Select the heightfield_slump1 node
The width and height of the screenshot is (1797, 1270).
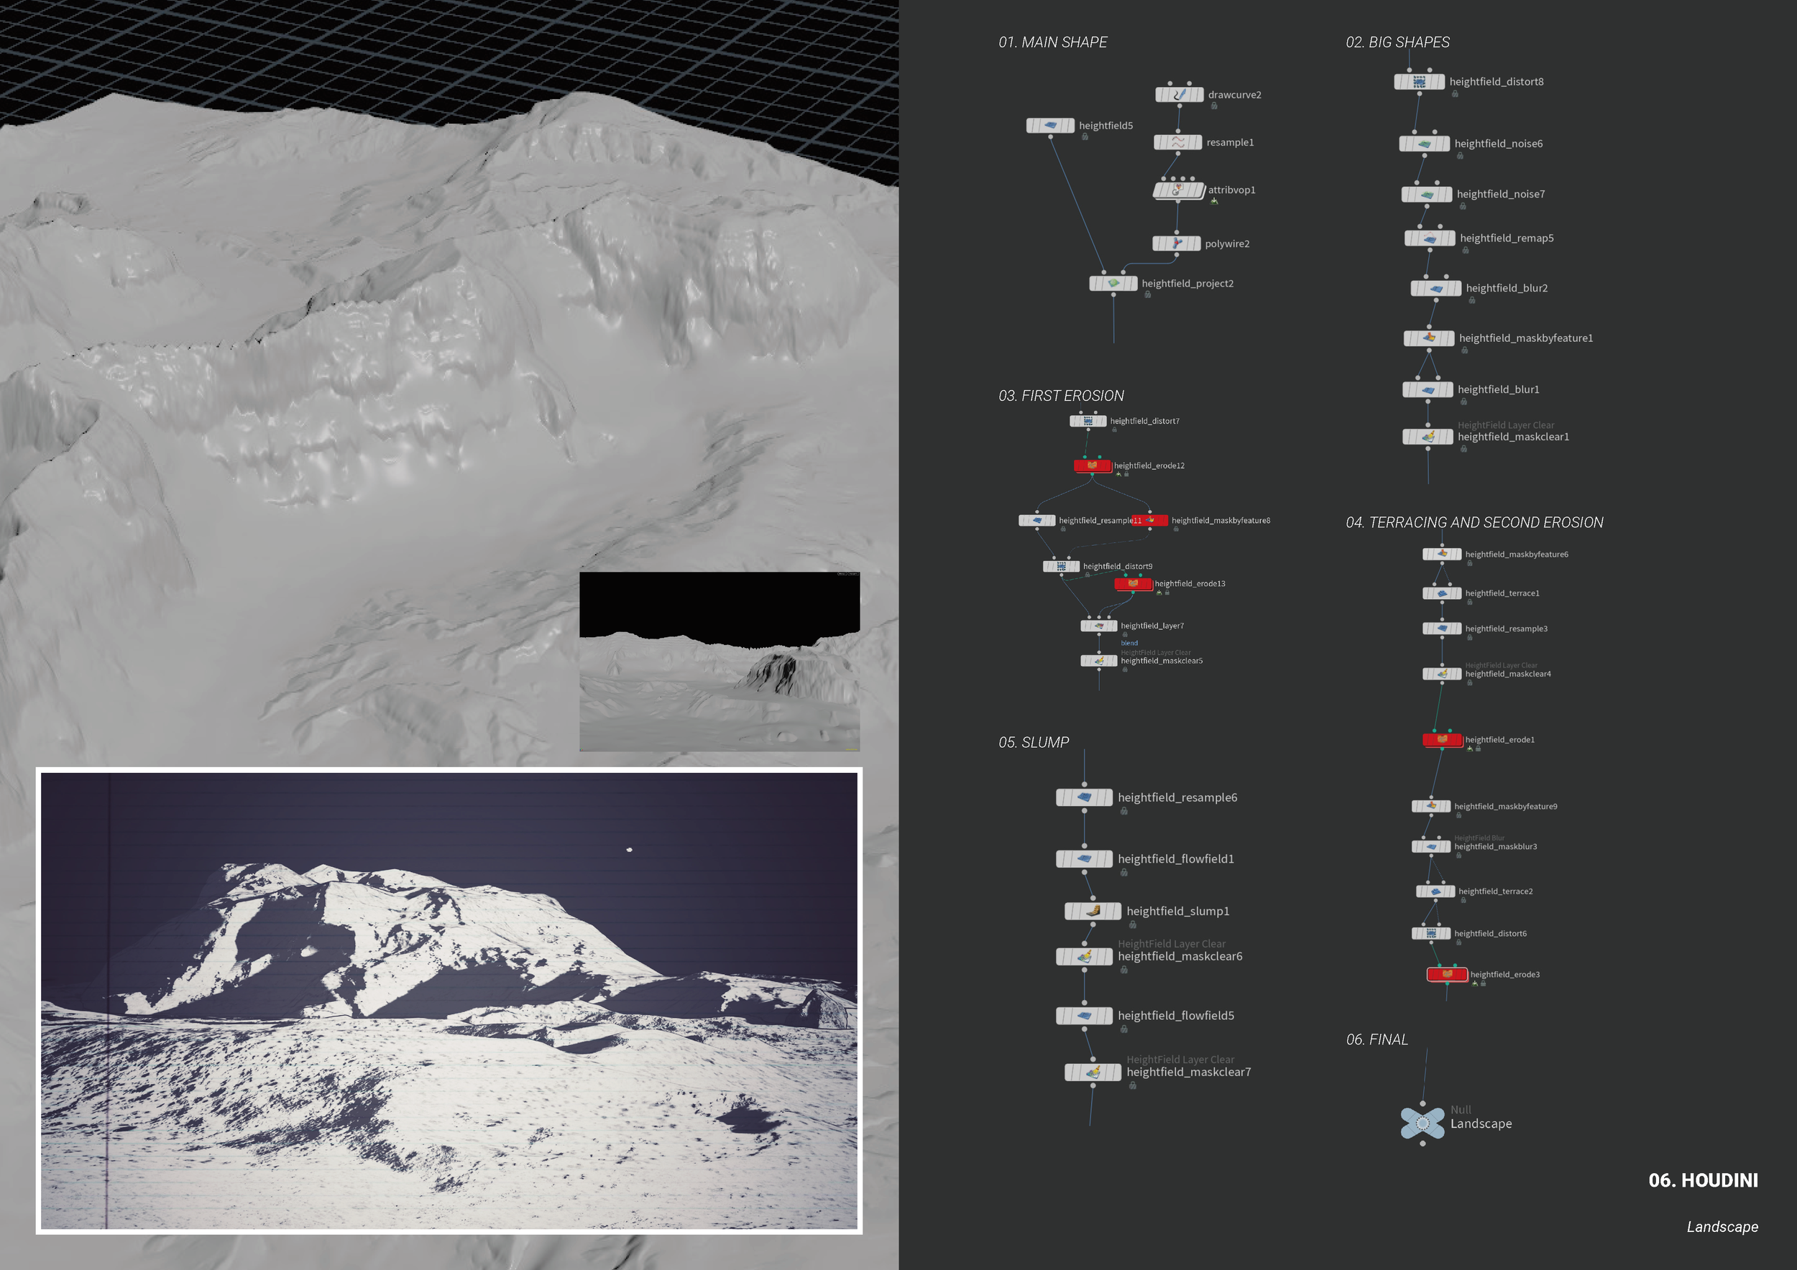tap(1093, 911)
